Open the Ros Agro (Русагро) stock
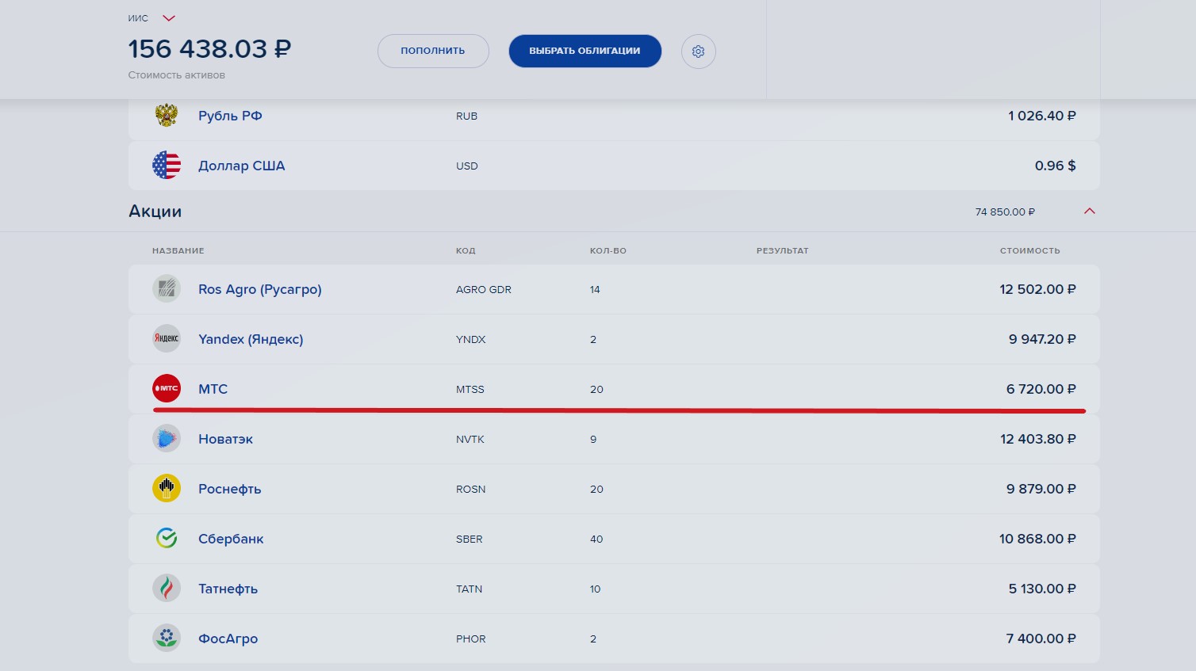 tap(260, 289)
